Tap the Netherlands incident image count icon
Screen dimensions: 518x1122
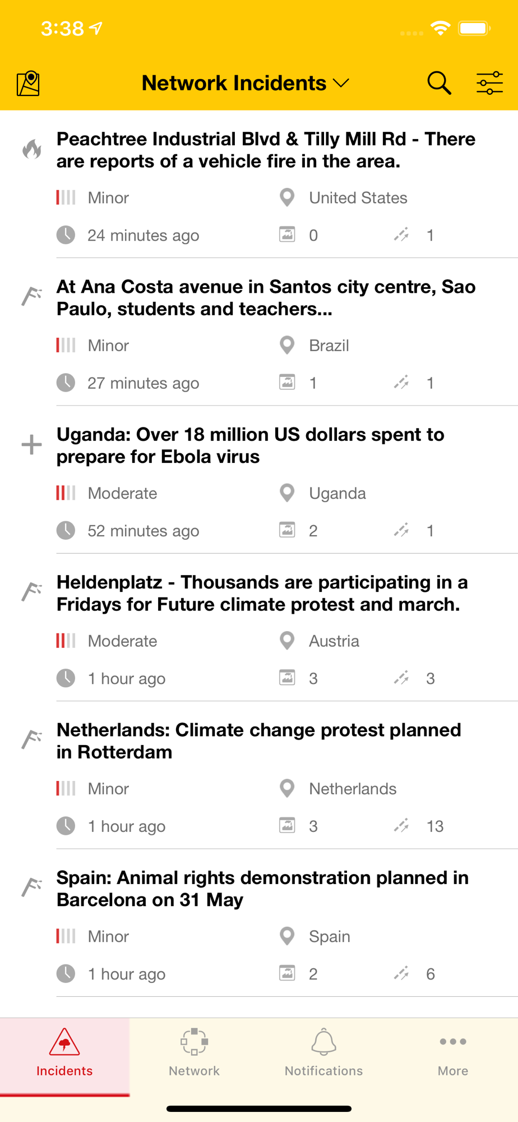(x=287, y=826)
